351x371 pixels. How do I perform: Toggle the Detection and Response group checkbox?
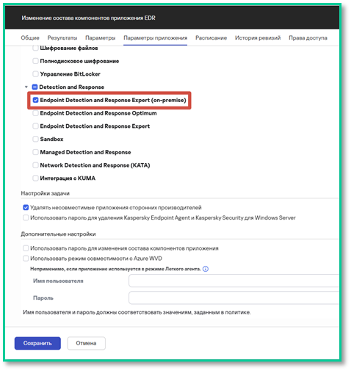tap(35, 87)
